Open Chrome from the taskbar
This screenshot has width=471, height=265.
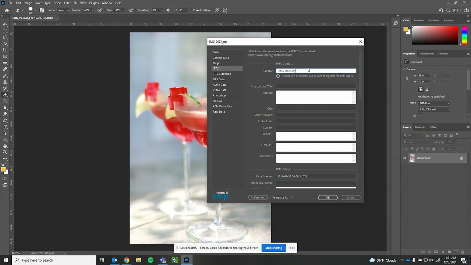pos(127,260)
